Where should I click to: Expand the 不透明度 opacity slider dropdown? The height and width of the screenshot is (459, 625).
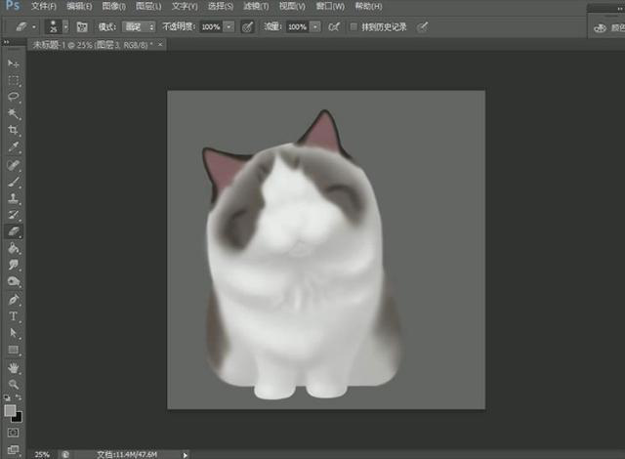tap(229, 26)
